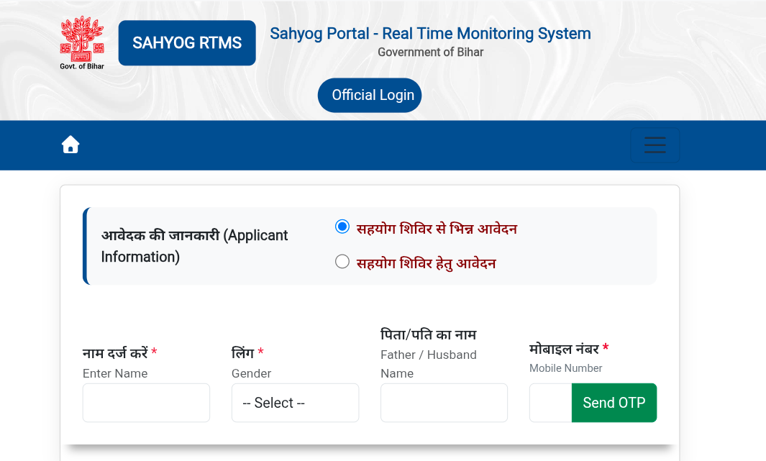Click the 'मोबाइल नंबर' label
766x461 pixels.
pos(564,349)
